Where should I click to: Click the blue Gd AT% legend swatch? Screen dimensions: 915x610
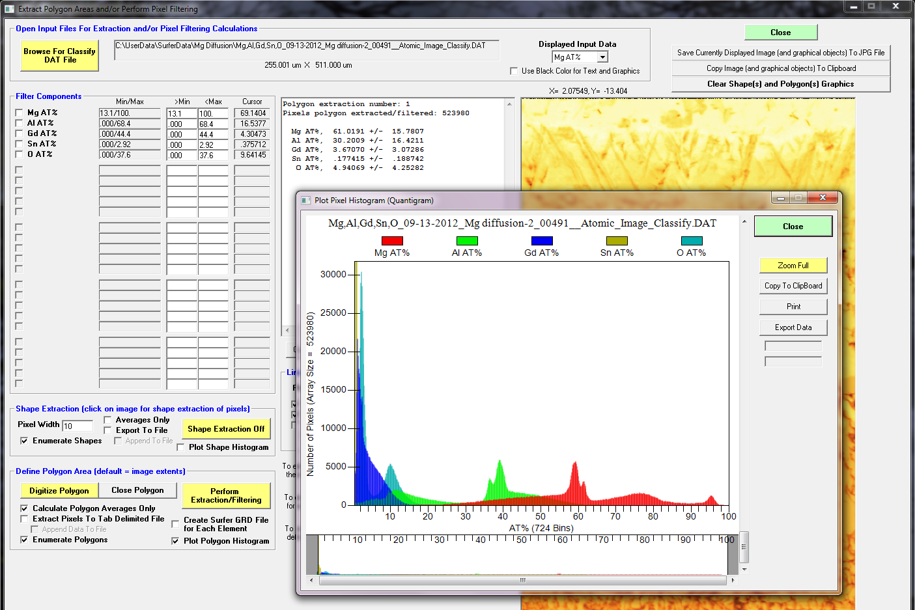tap(541, 241)
